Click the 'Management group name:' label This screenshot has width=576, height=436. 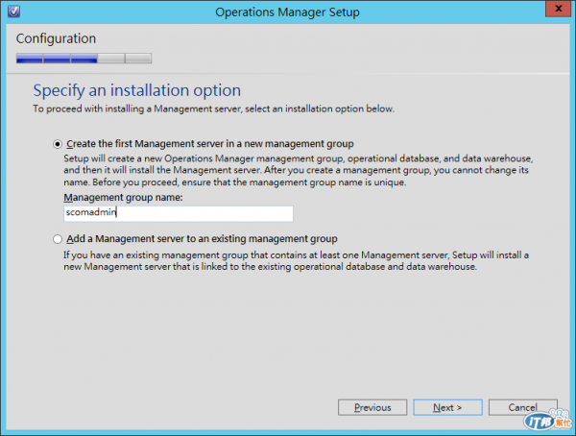point(123,198)
